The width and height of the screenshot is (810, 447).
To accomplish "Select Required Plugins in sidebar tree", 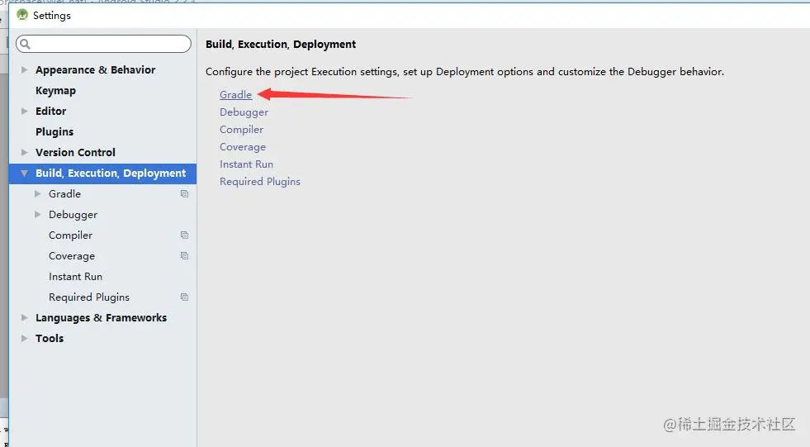I will click(x=89, y=297).
